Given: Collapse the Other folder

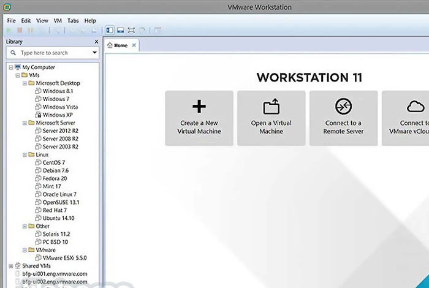Looking at the screenshot, I should 25,226.
